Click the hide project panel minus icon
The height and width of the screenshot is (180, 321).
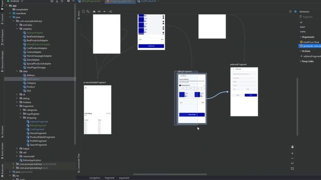click(x=73, y=1)
